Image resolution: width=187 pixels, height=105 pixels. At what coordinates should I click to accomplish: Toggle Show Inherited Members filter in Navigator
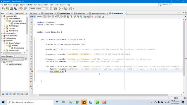point(3,94)
